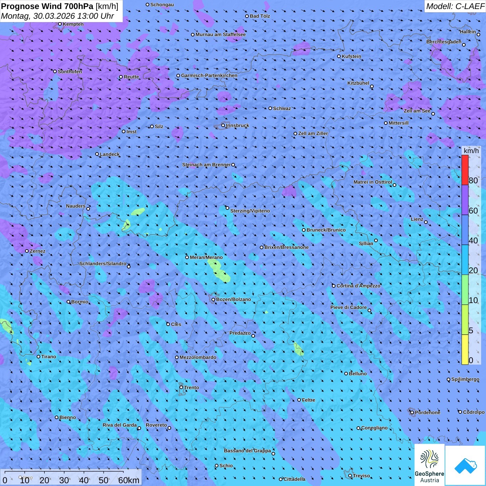Click the Bienno label

pos(68,417)
